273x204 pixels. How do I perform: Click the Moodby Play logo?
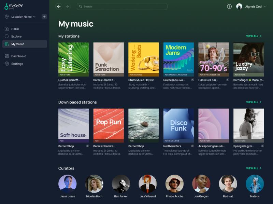(x=14, y=6)
